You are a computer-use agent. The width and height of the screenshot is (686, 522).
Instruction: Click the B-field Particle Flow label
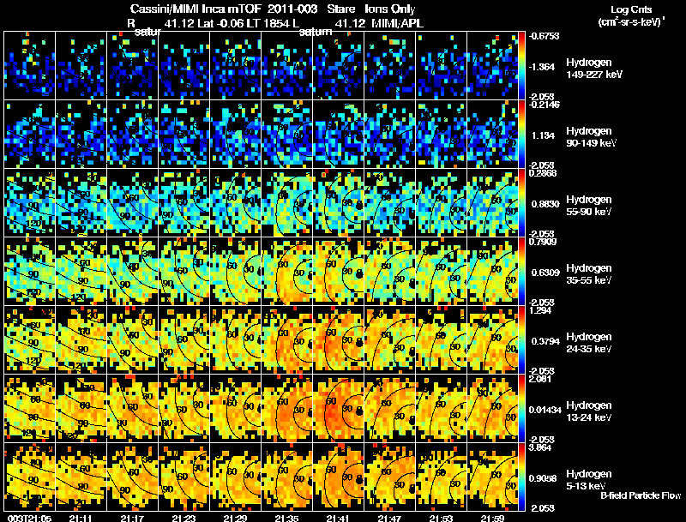[641, 495]
